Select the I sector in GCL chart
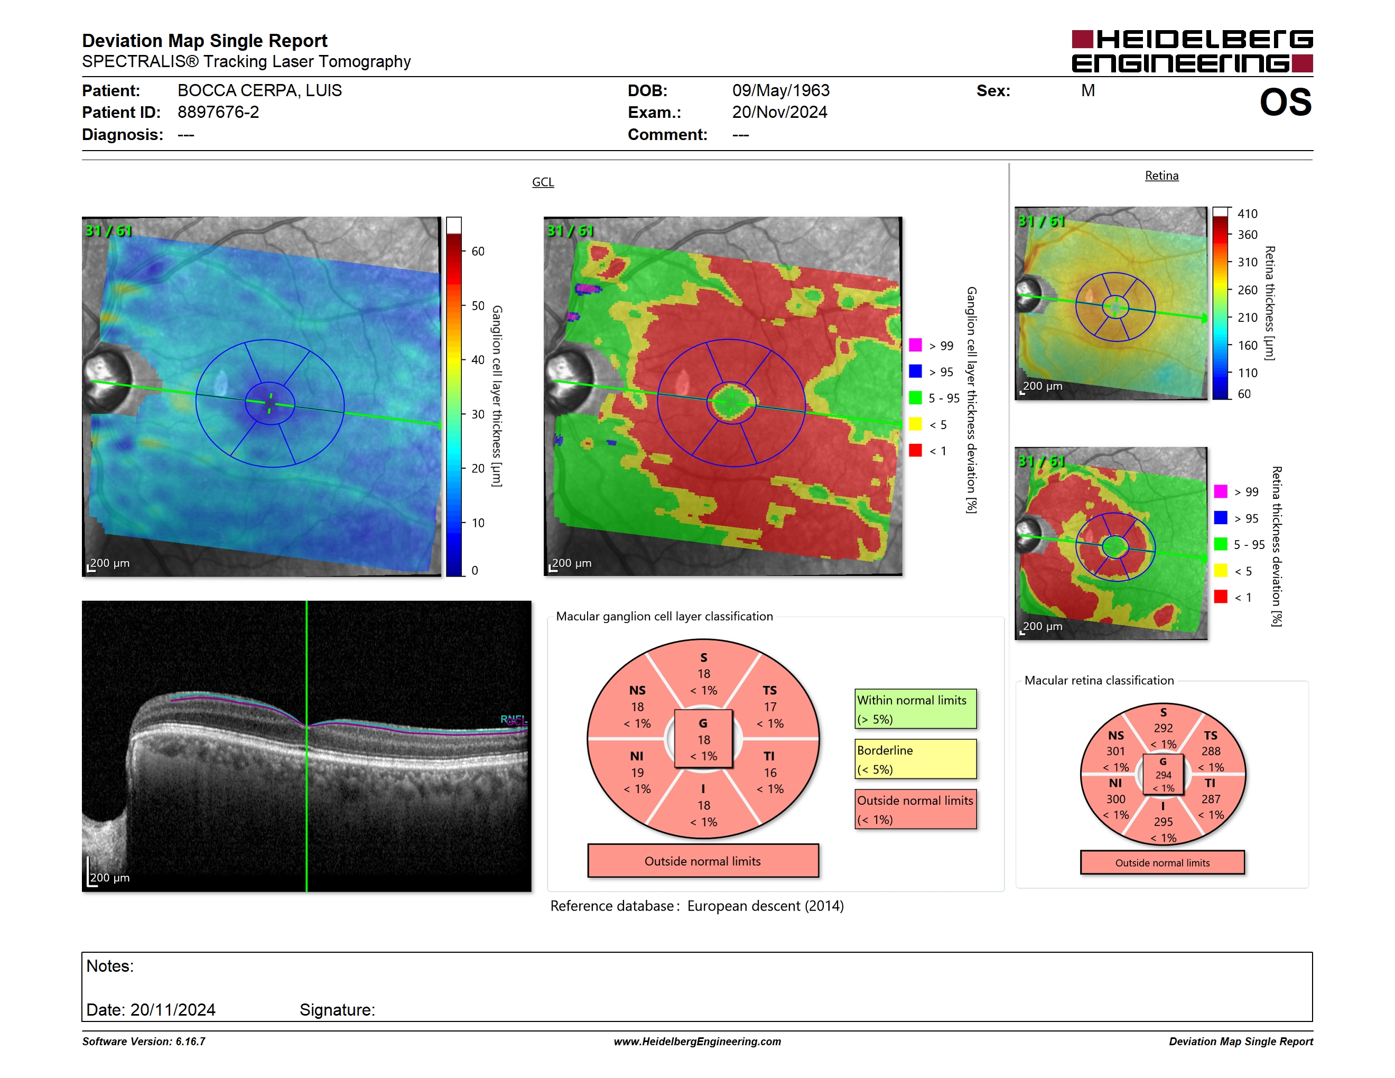Viewport: 1395px width, 1078px height. 703,805
